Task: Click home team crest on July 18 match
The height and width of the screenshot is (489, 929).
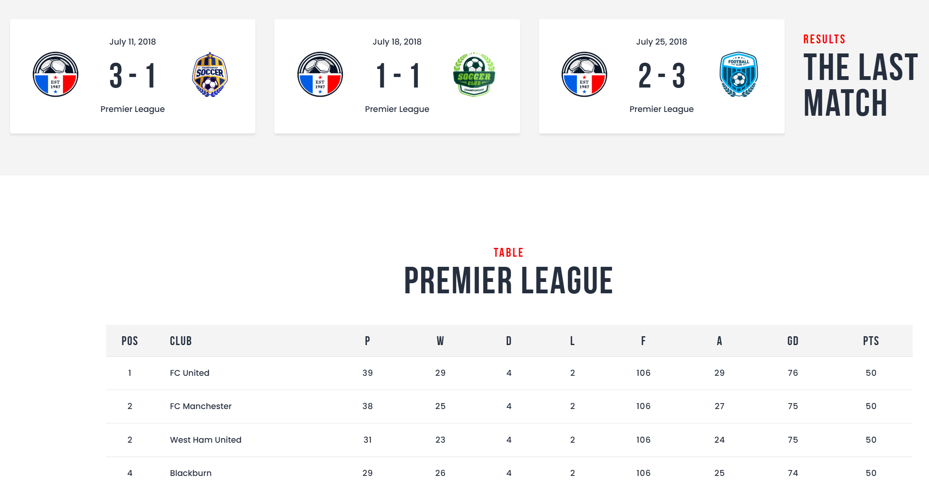Action: click(320, 74)
